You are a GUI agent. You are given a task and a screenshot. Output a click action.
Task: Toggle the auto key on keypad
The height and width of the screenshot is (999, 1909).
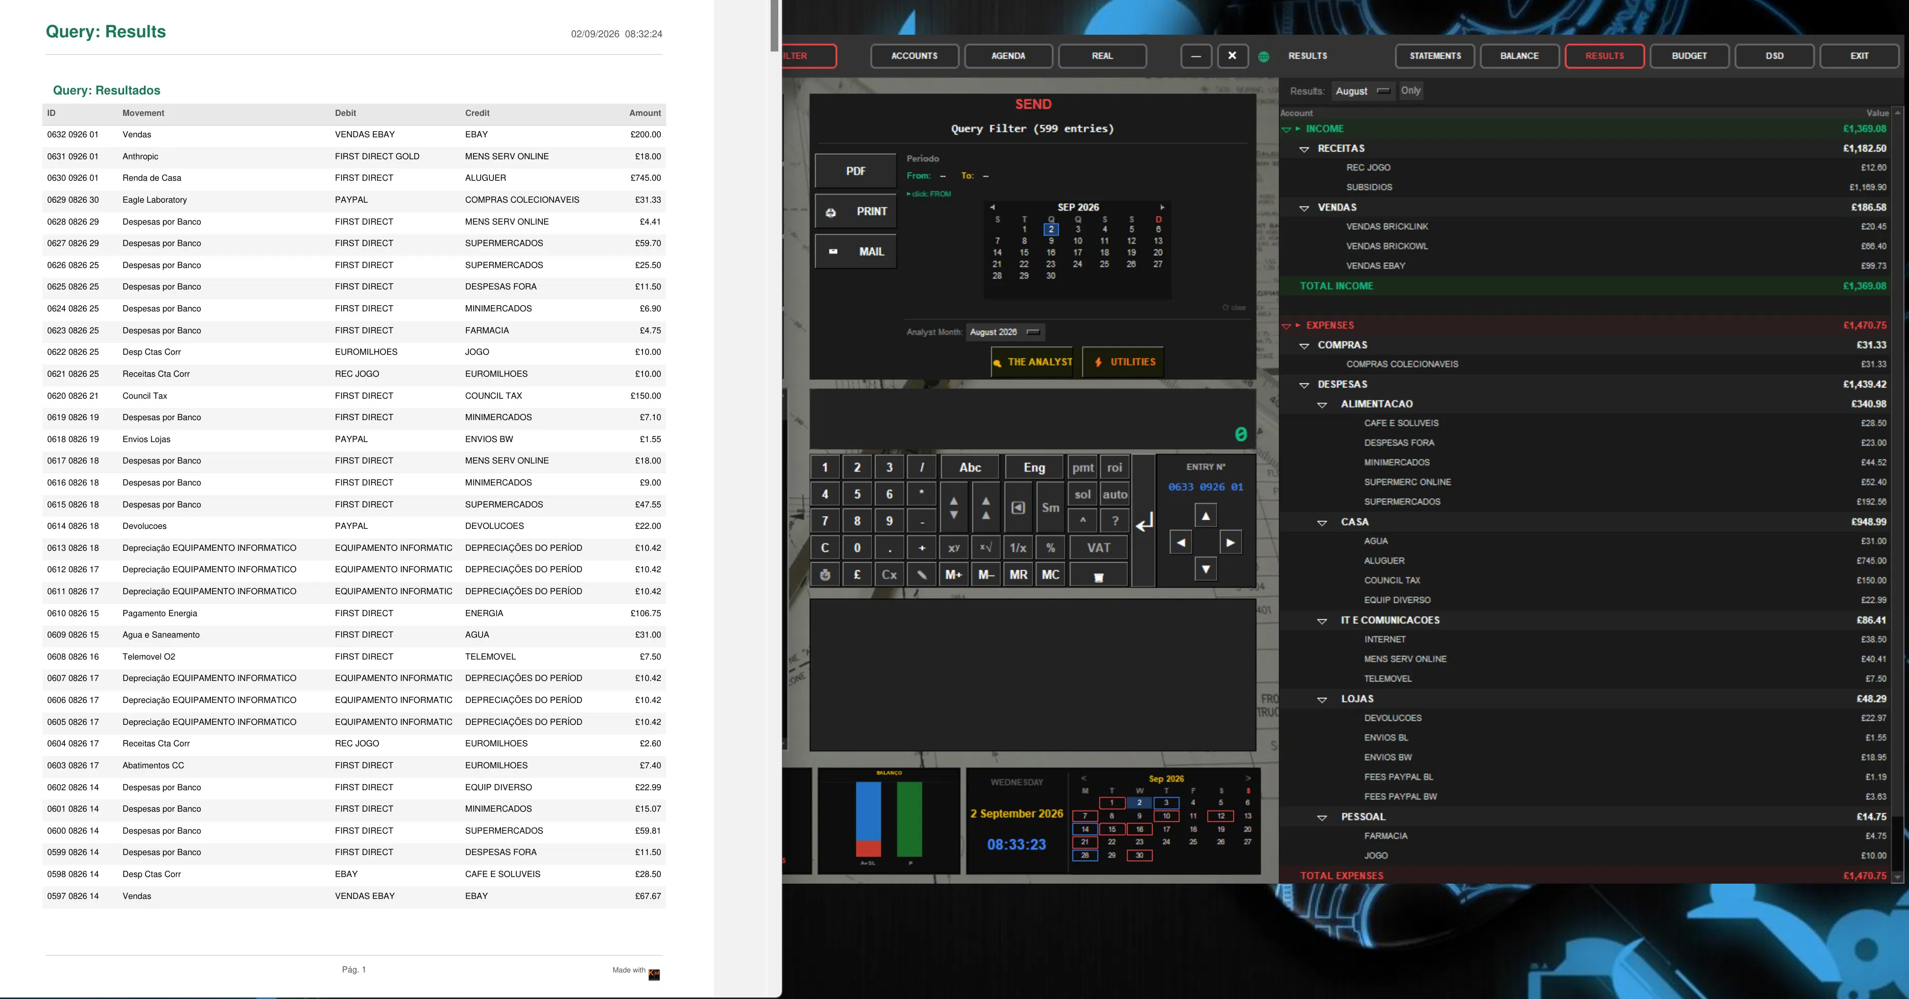coord(1114,495)
